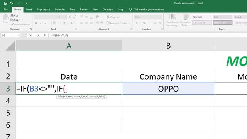Click the Accounting Number Format dollar icon
Viewport: 247px width, 139px height.
click(137, 23)
